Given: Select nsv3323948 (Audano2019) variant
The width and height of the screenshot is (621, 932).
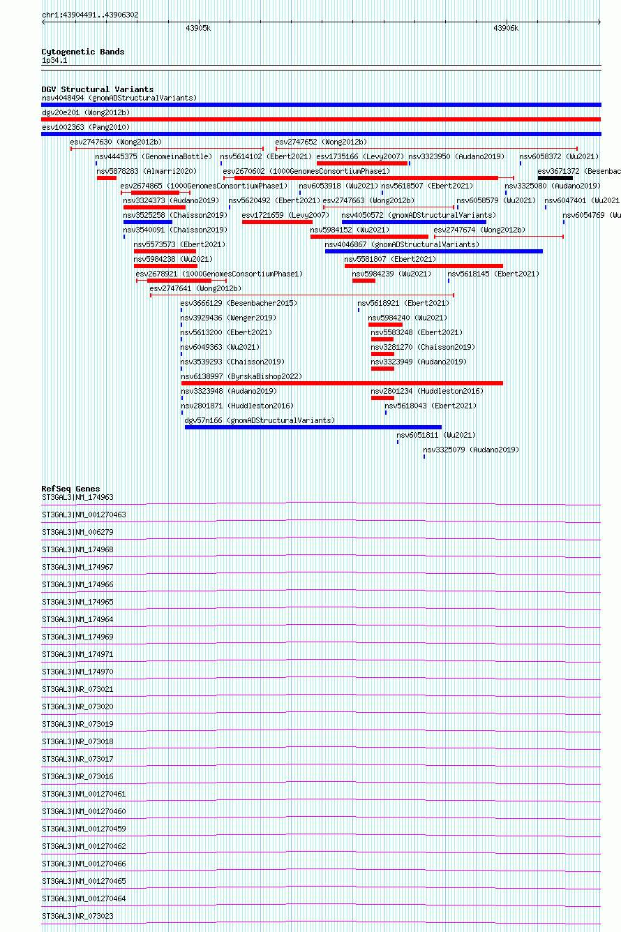Looking at the screenshot, I should (229, 391).
